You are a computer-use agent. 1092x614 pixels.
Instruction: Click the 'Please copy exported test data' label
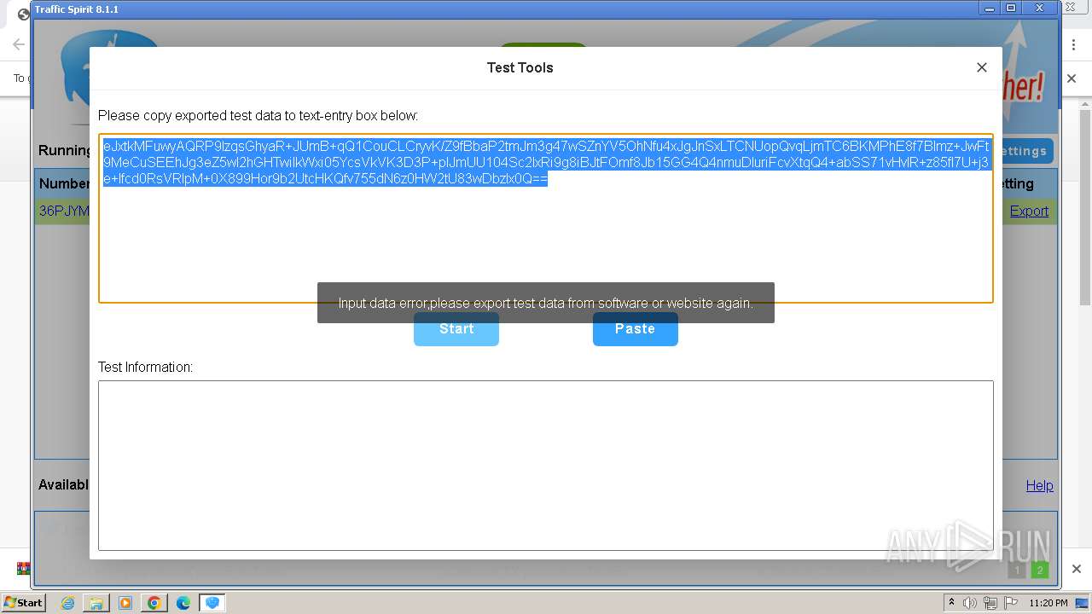pyautogui.click(x=258, y=115)
